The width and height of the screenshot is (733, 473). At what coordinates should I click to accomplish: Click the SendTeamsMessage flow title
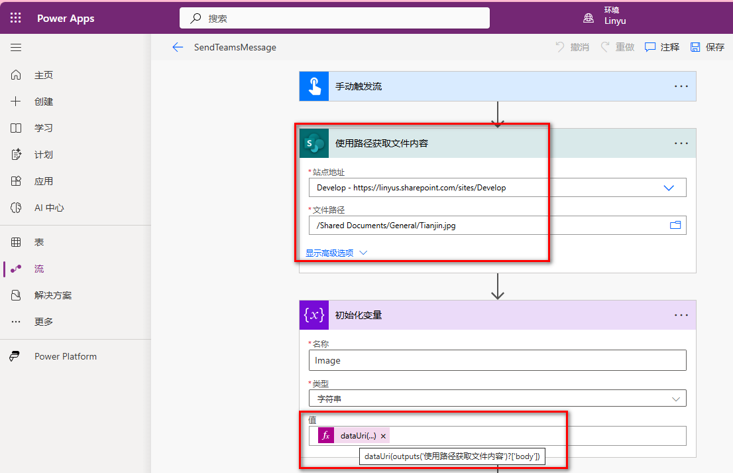(235, 47)
